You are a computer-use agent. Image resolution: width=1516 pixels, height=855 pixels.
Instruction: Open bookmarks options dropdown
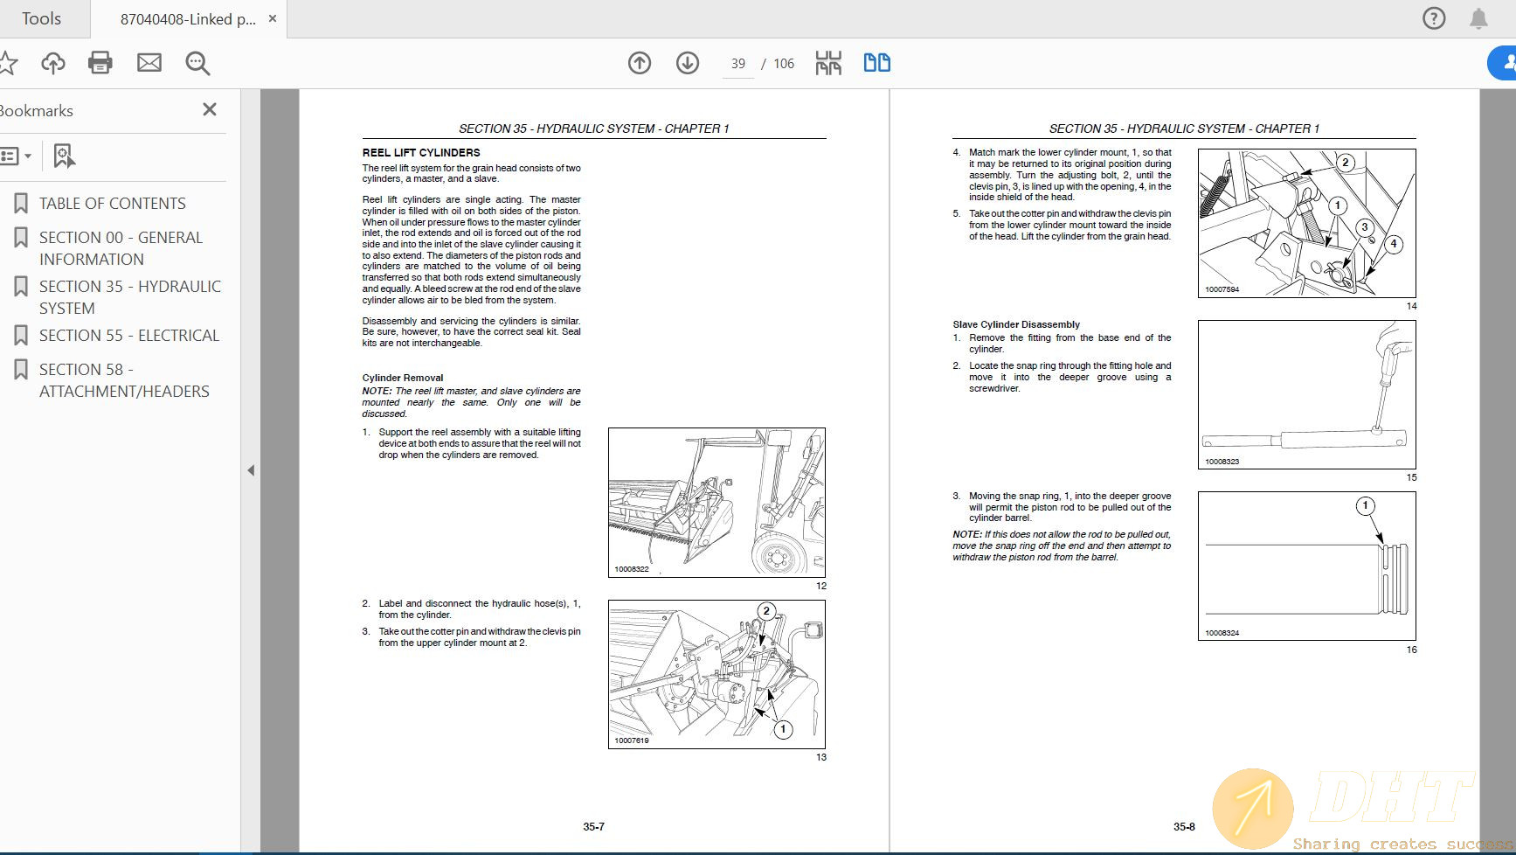coord(16,156)
